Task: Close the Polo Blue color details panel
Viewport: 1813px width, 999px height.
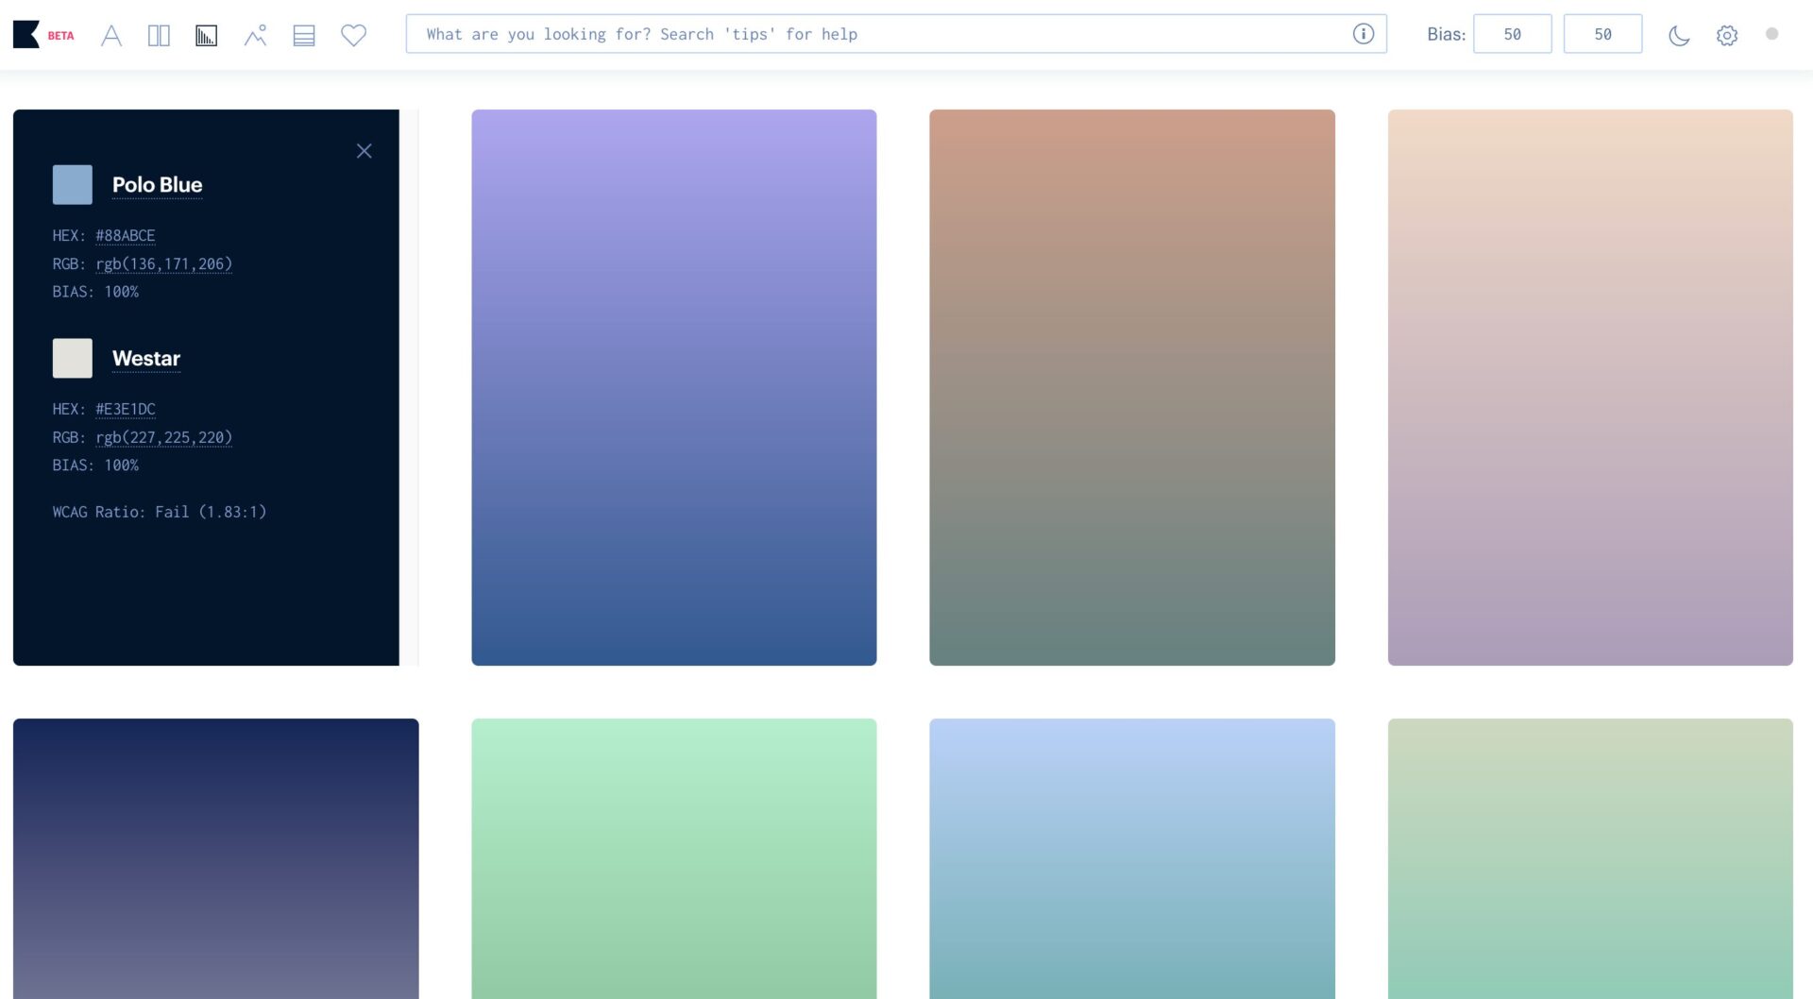Action: pyautogui.click(x=364, y=151)
